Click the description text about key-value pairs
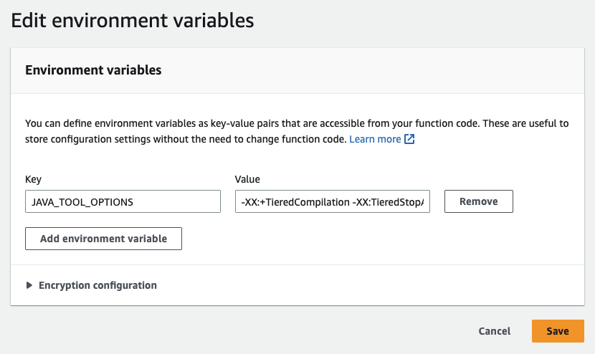This screenshot has height=354, width=595. [215, 123]
